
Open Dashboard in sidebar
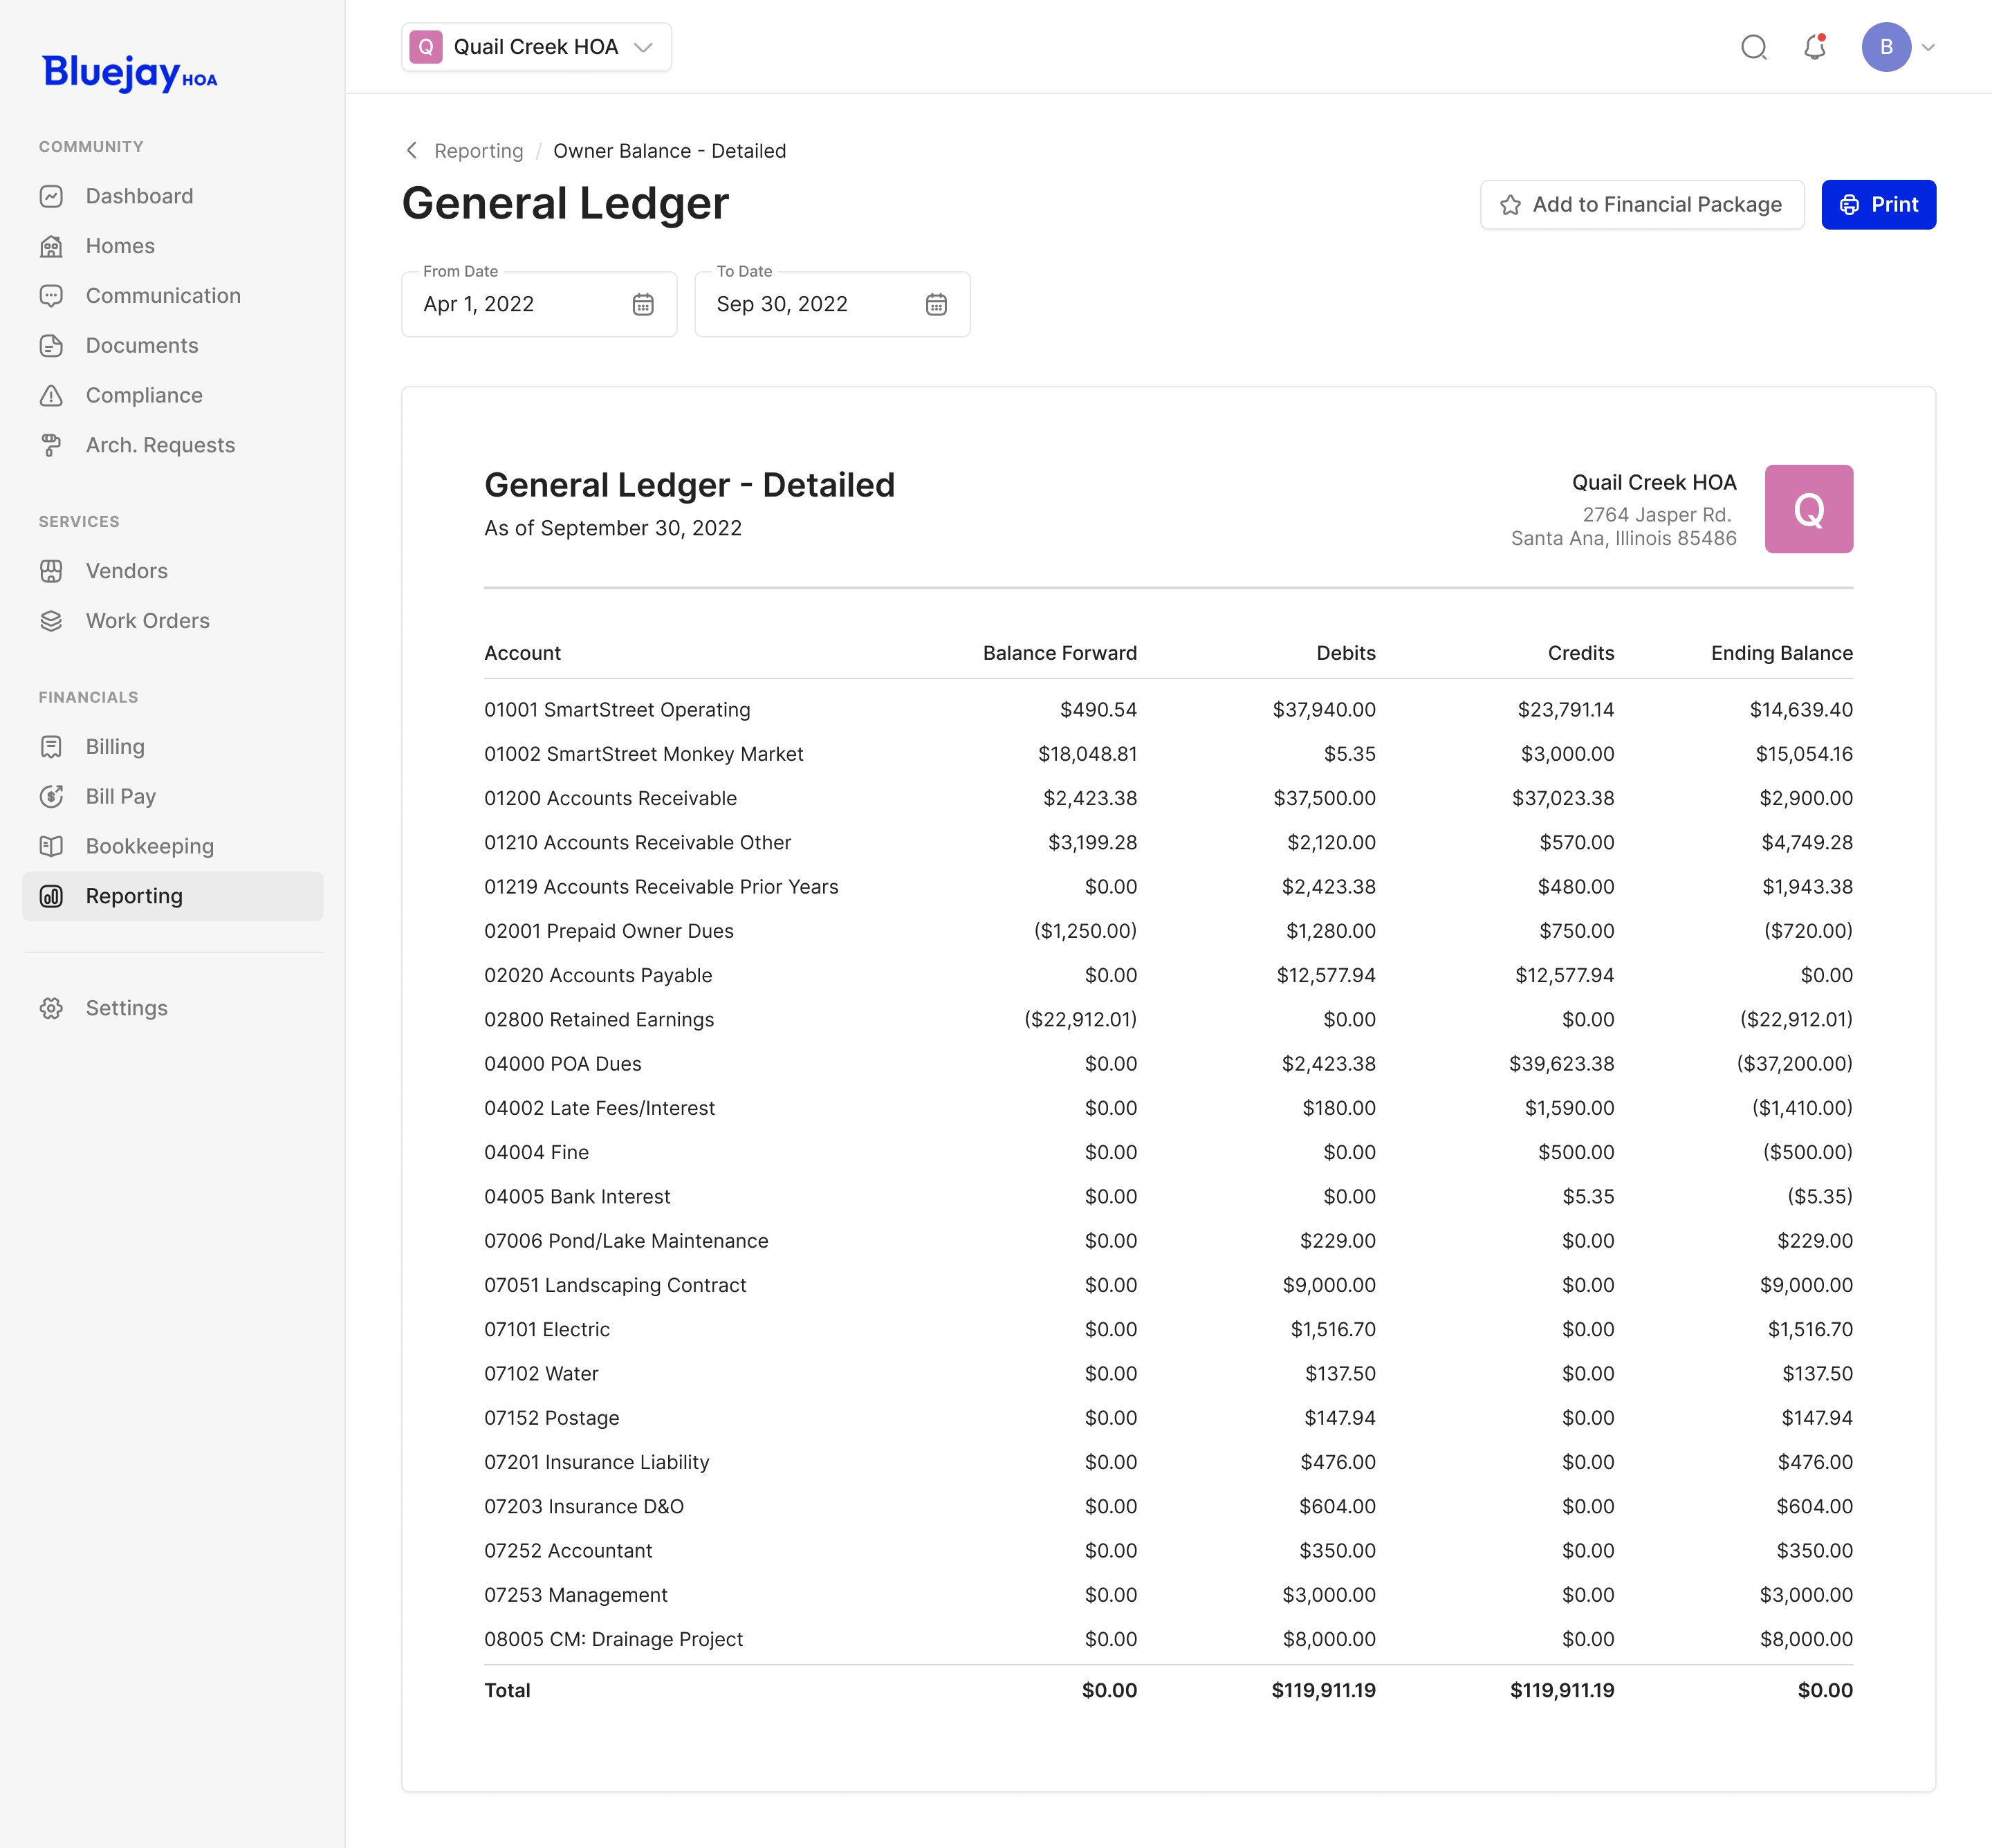pos(172,196)
